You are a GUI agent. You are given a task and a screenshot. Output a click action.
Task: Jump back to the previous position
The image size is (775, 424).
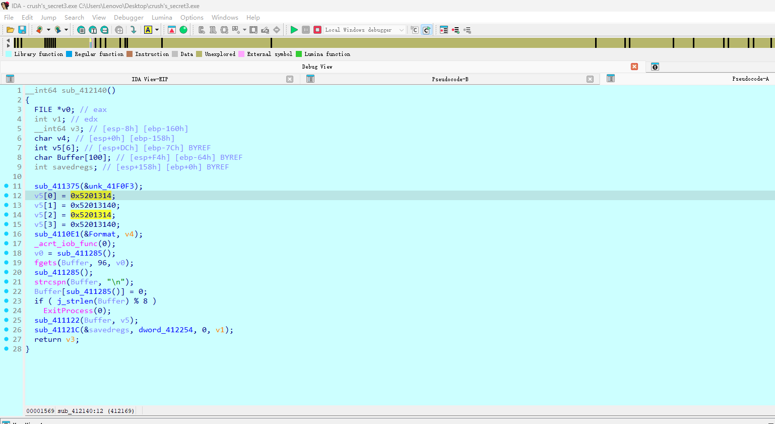point(39,30)
